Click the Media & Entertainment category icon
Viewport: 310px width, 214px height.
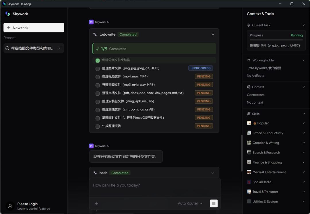point(249,172)
